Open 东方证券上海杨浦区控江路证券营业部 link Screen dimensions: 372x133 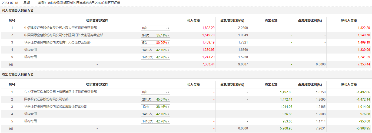point(60,92)
